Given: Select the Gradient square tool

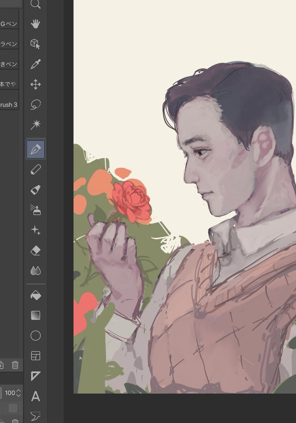Looking at the screenshot, I should pyautogui.click(x=36, y=315).
